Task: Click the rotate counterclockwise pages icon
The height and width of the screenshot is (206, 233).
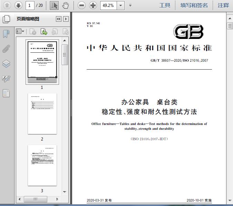Action: [55, 31]
